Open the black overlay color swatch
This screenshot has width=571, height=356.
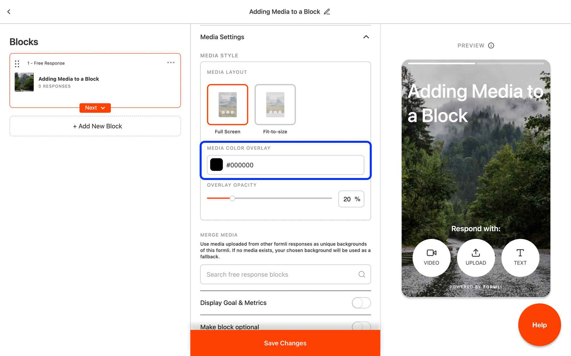point(216,165)
